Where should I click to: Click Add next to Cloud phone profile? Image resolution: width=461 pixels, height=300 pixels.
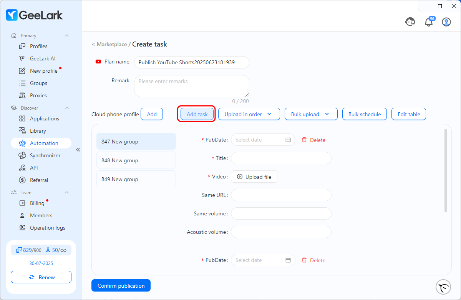pyautogui.click(x=152, y=114)
